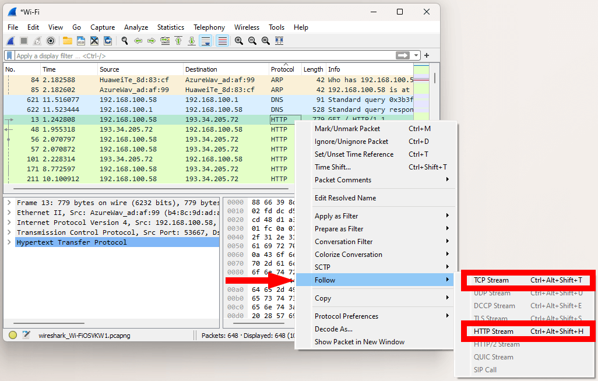
Task: Expand the Internet Protocol Version 4 row
Action: 9,223
